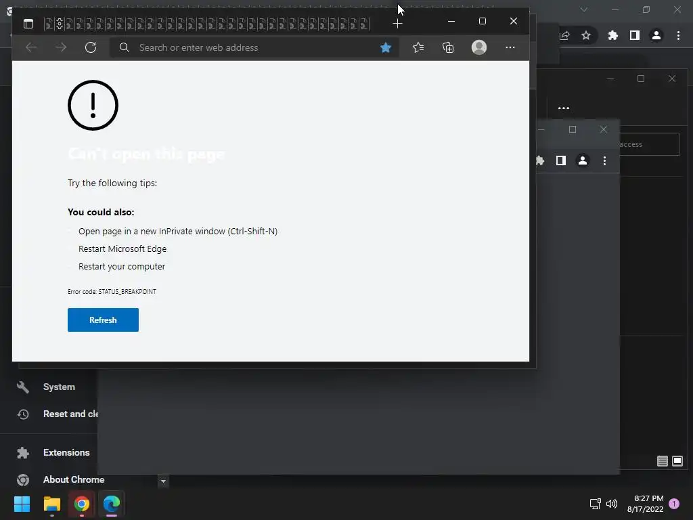The width and height of the screenshot is (693, 520).
Task: Open a new tab in Edge
Action: click(397, 24)
